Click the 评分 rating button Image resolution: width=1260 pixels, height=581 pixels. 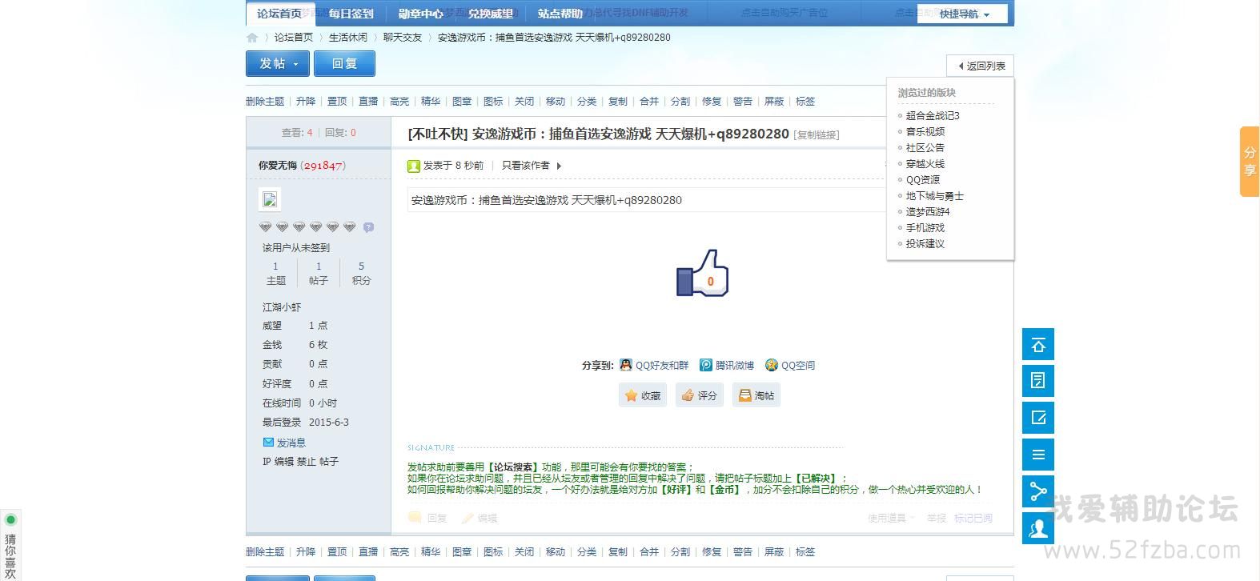pyautogui.click(x=699, y=395)
